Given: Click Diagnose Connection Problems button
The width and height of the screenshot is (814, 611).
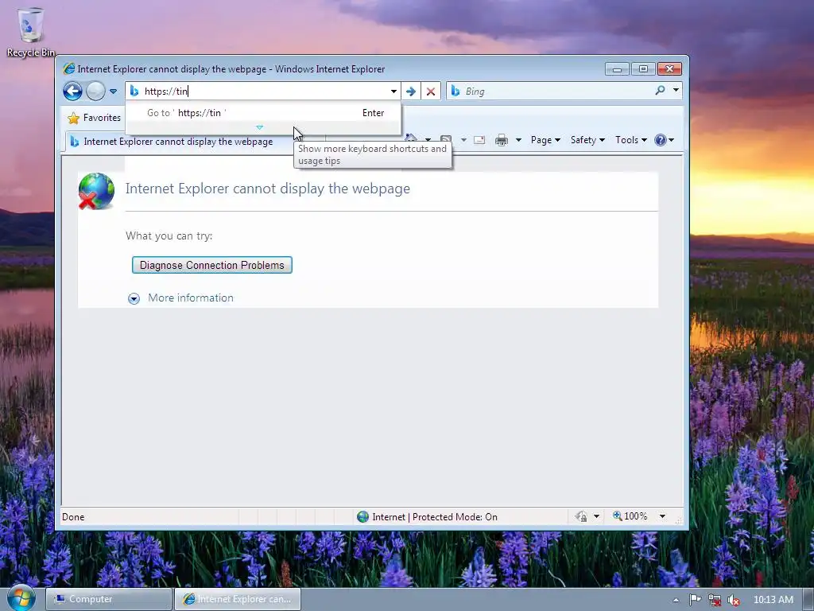Looking at the screenshot, I should pyautogui.click(x=211, y=265).
